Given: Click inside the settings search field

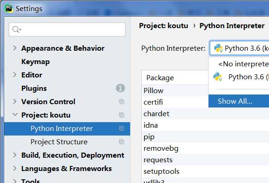Looking at the screenshot, I should pos(67,30).
